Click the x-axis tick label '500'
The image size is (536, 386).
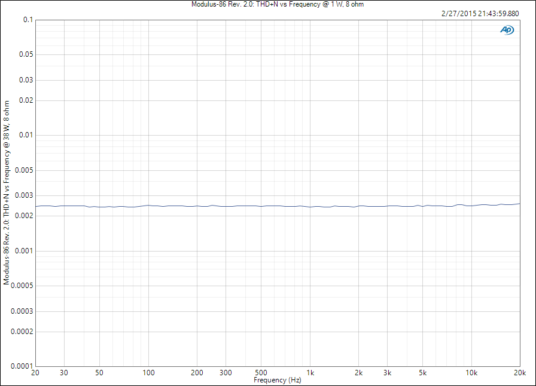tap(261, 373)
